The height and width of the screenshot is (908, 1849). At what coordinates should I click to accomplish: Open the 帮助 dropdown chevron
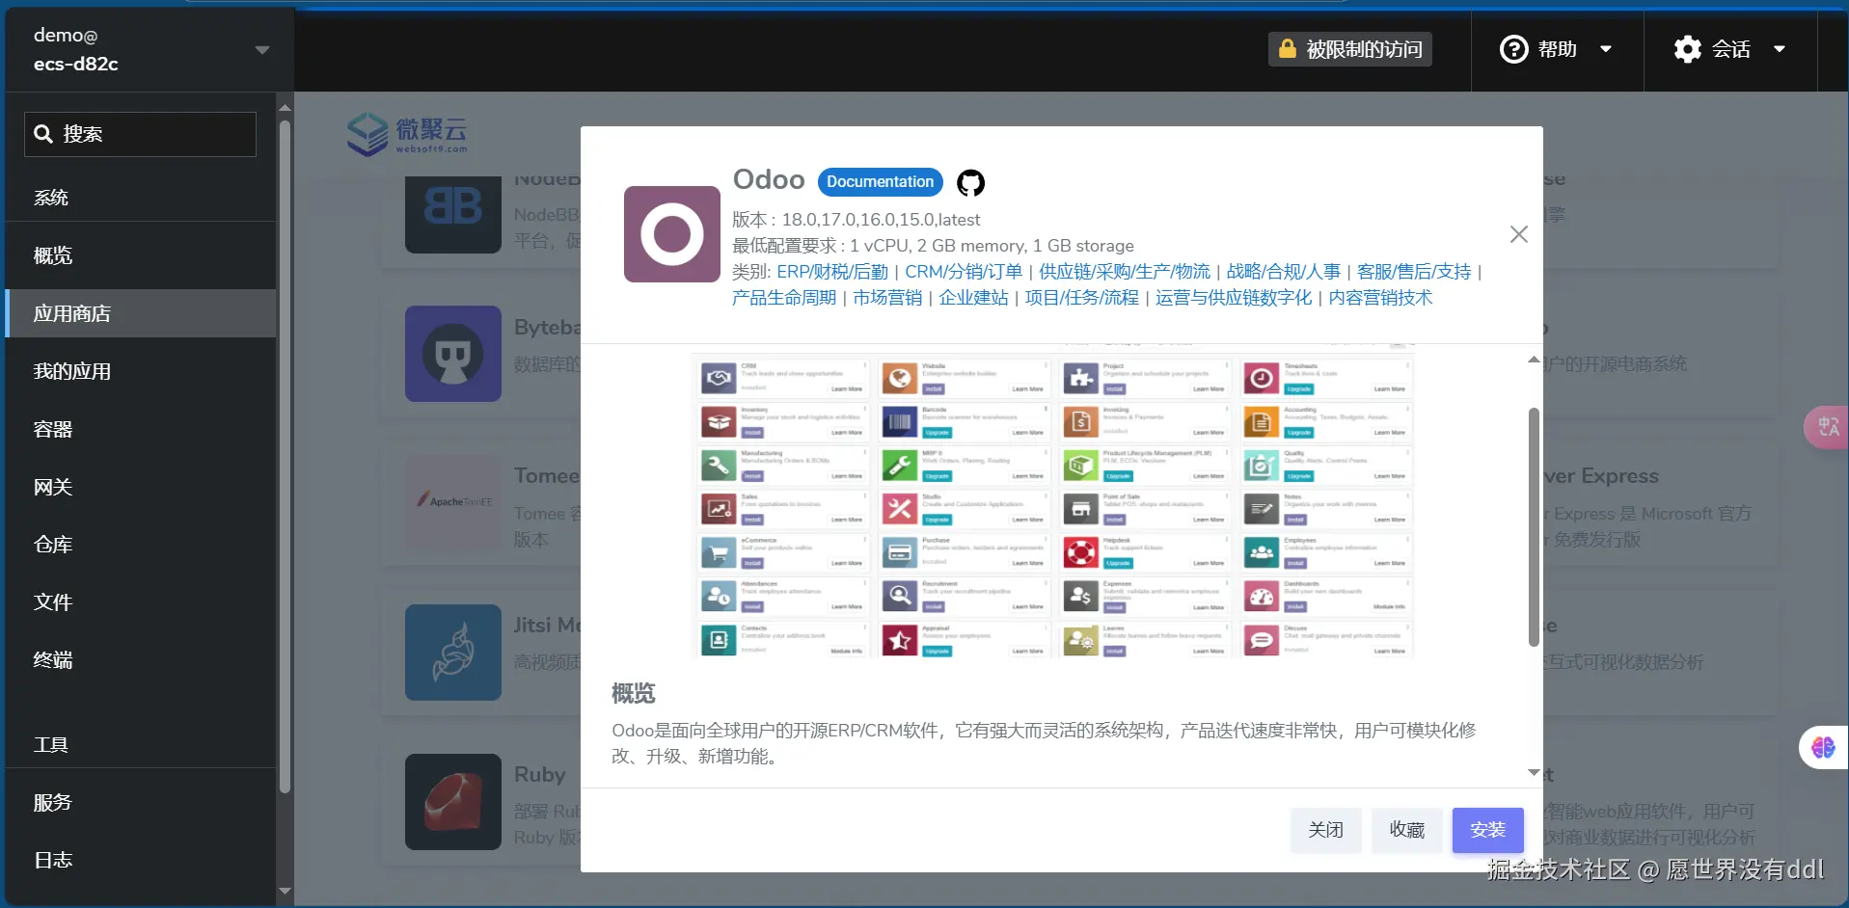pos(1604,48)
